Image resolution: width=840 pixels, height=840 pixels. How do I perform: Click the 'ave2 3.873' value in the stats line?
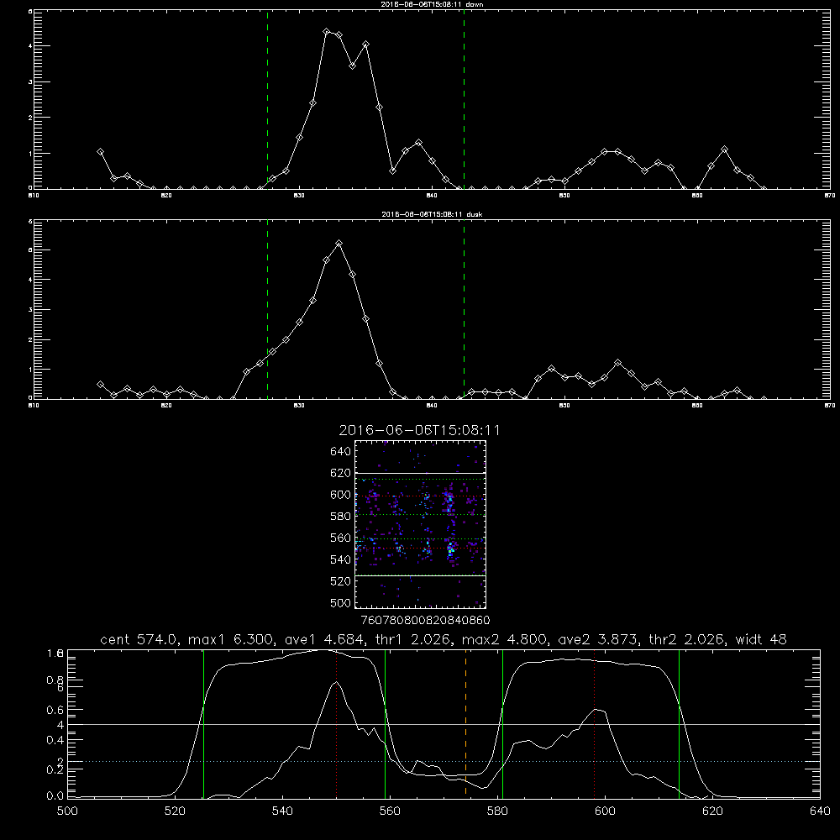597,639
